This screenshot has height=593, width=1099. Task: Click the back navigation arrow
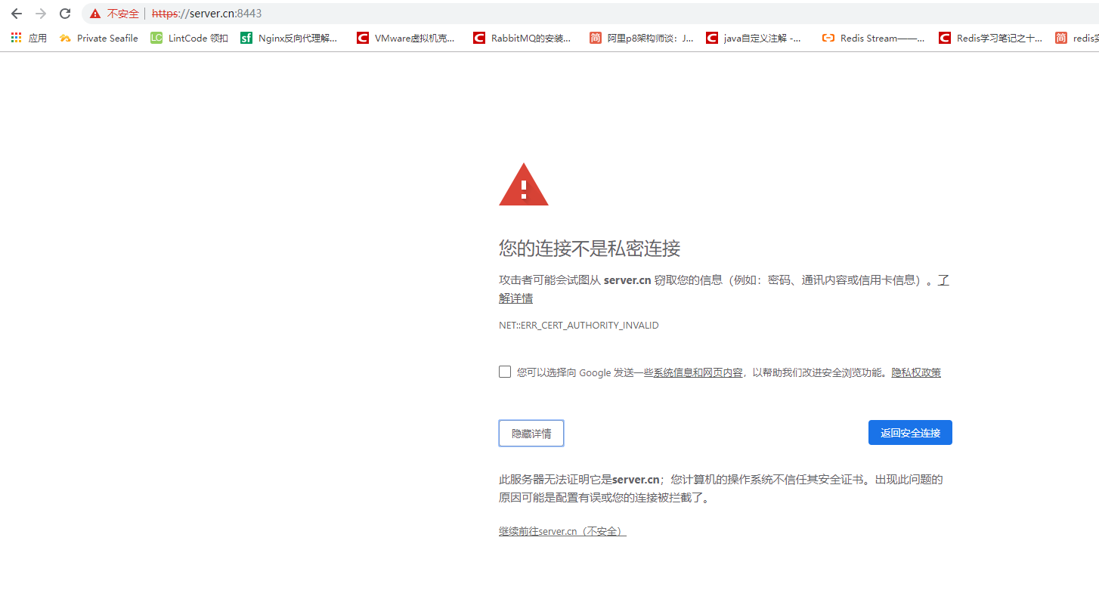pos(16,13)
